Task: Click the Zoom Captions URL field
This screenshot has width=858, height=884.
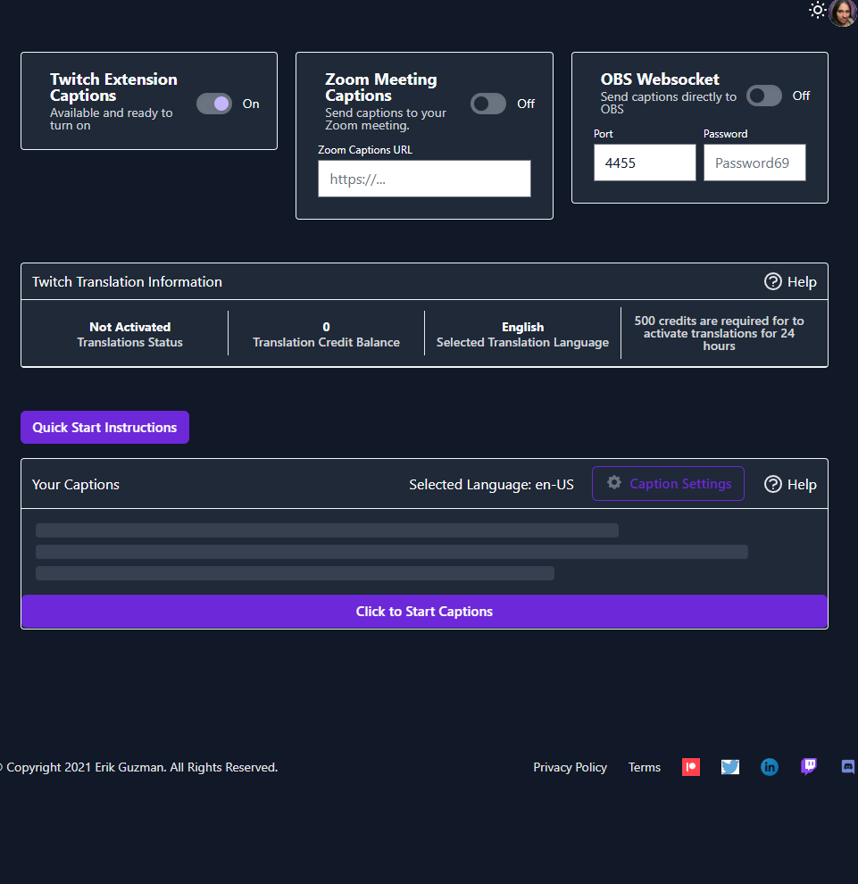Action: click(424, 179)
